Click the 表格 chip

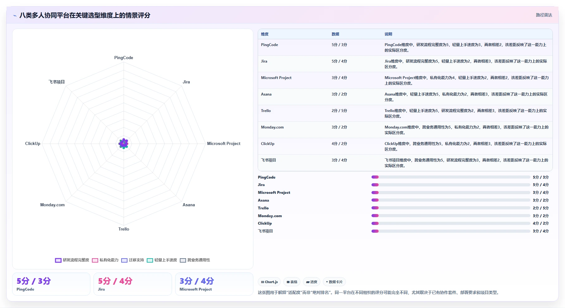click(x=292, y=282)
